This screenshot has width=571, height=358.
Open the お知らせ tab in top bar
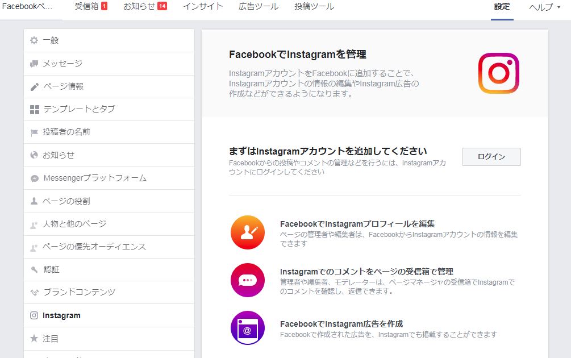point(145,6)
